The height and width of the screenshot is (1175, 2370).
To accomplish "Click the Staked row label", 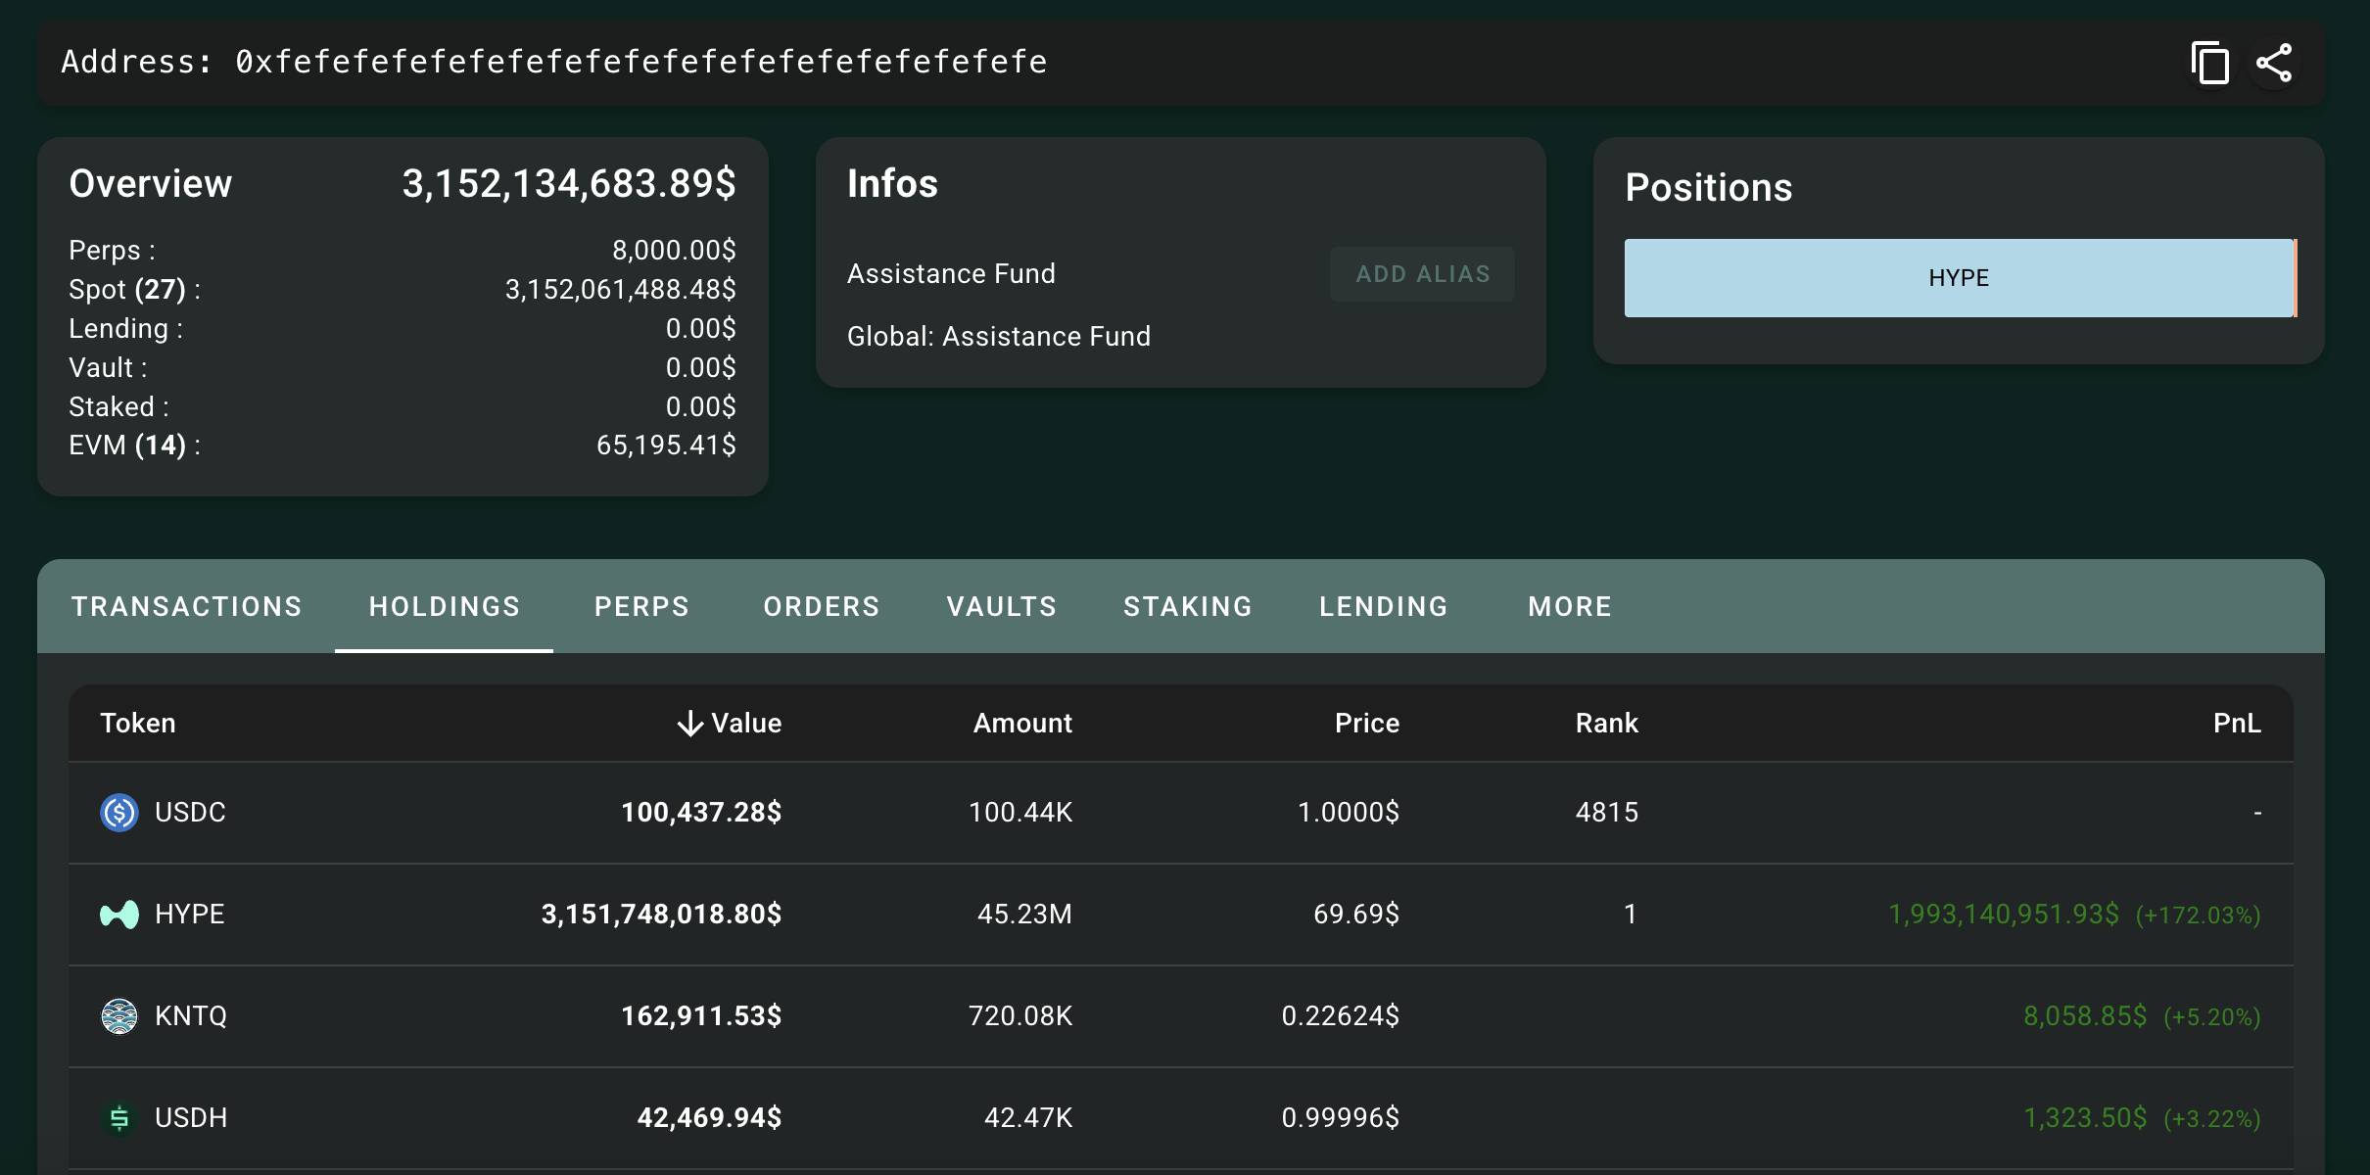I will pos(118,407).
